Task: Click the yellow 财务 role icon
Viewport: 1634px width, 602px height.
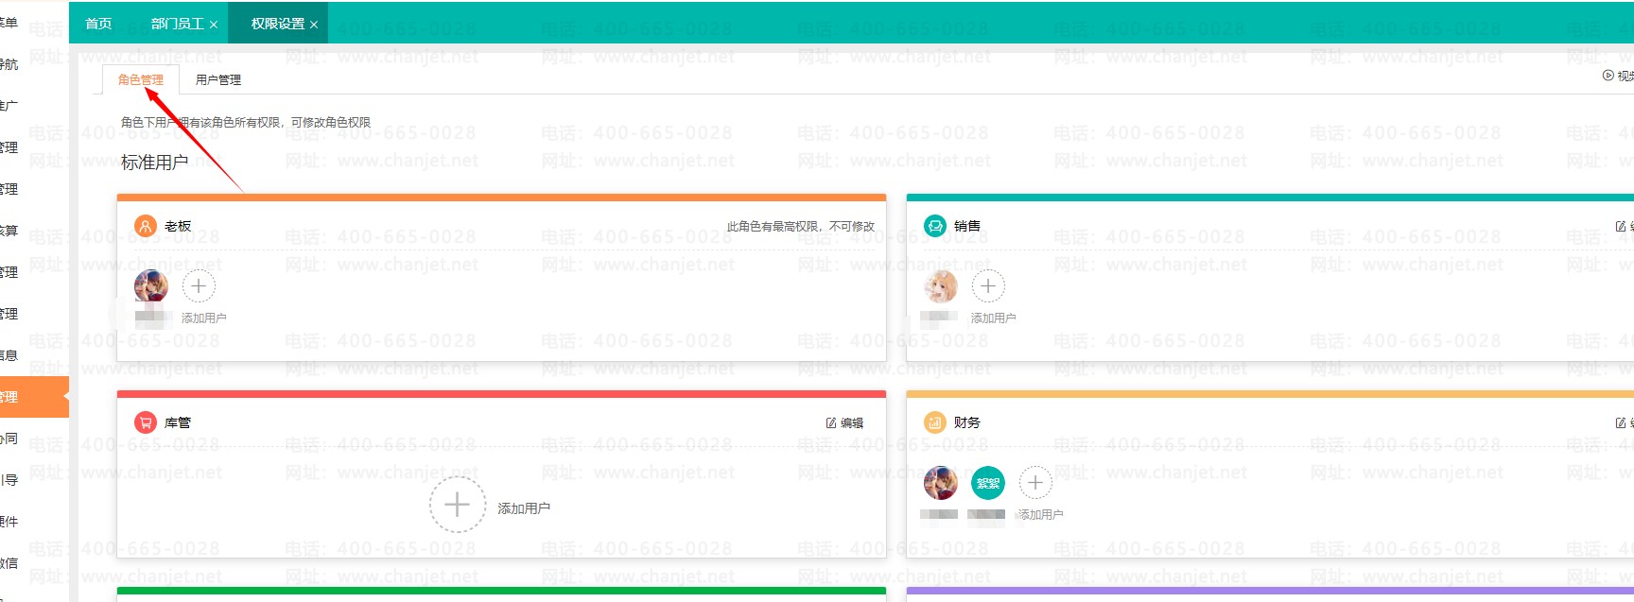Action: point(934,422)
